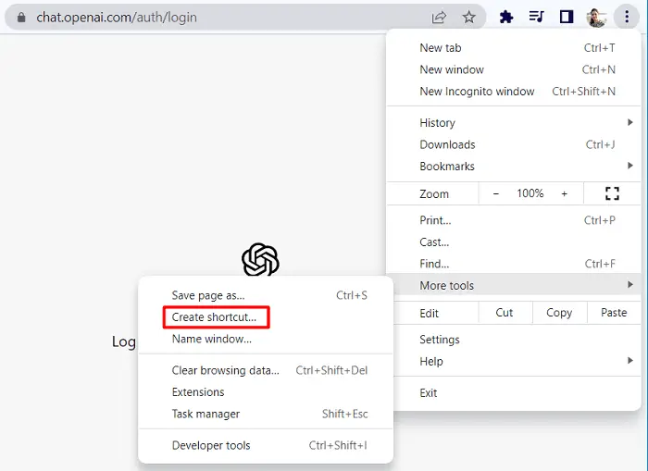
Task: Choose Find... from the menu
Action: [x=513, y=264]
